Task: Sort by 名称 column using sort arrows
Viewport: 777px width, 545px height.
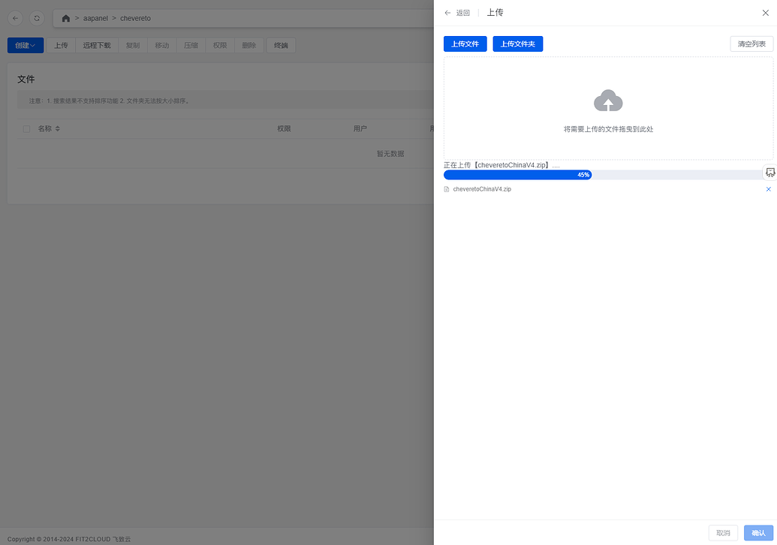Action: coord(58,129)
